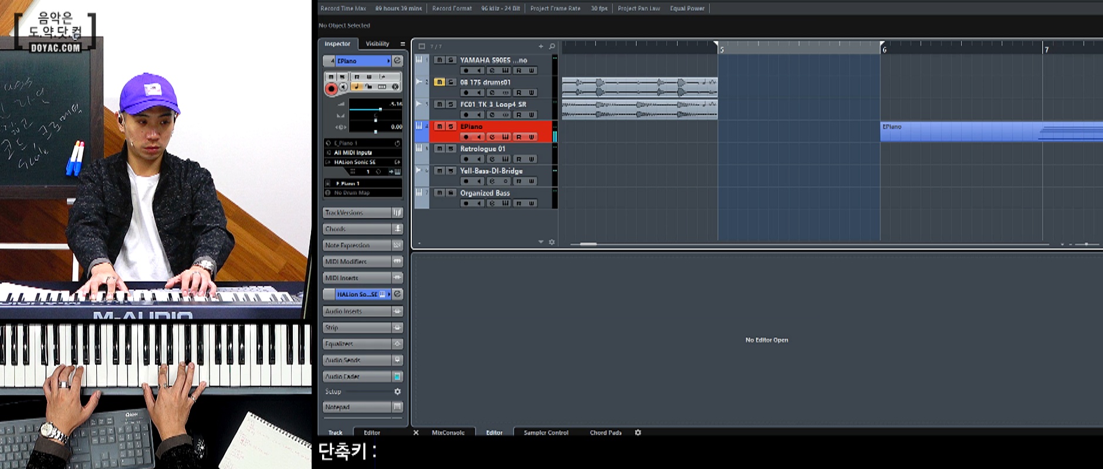Enable Read automation in the inspector
Screen dimensions: 1103x469
pos(357,77)
